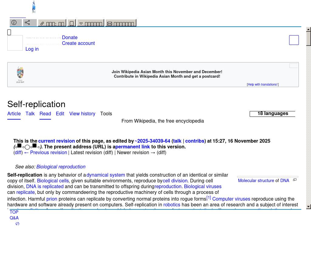311x254 pixels.
Task: Click the Donate link
Action: [x=70, y=37]
